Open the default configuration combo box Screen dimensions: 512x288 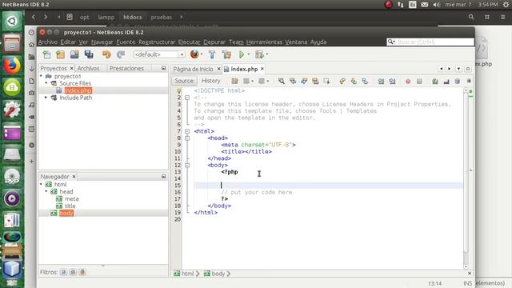coord(159,54)
